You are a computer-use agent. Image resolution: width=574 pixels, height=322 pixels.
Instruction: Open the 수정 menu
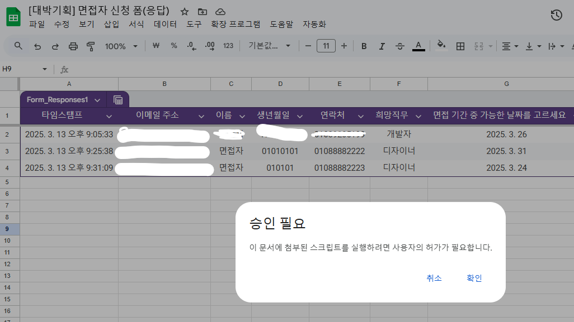click(x=62, y=25)
